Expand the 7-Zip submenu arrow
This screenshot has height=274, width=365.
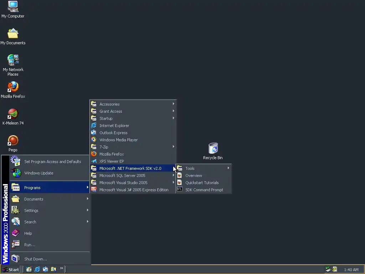tap(174, 147)
